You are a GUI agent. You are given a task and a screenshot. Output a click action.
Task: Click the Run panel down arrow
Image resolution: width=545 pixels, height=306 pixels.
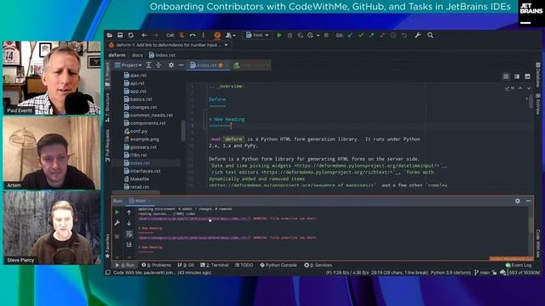129,223
